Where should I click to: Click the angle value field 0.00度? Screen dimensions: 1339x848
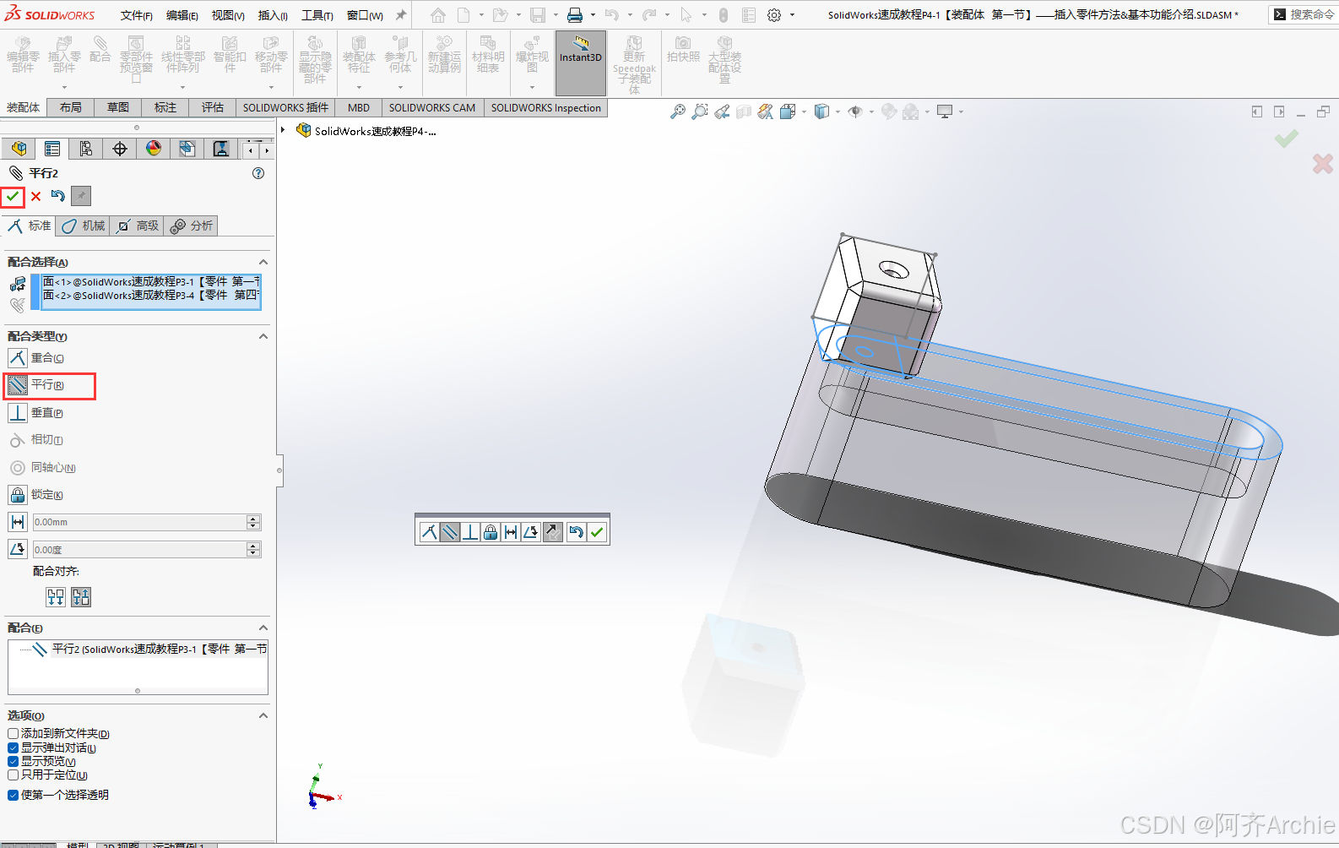pyautogui.click(x=139, y=549)
